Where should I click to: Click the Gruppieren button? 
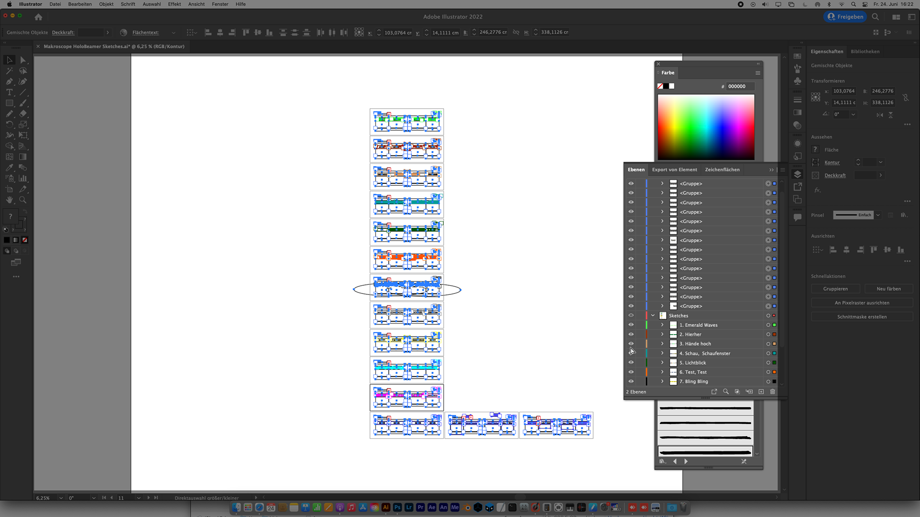835,289
